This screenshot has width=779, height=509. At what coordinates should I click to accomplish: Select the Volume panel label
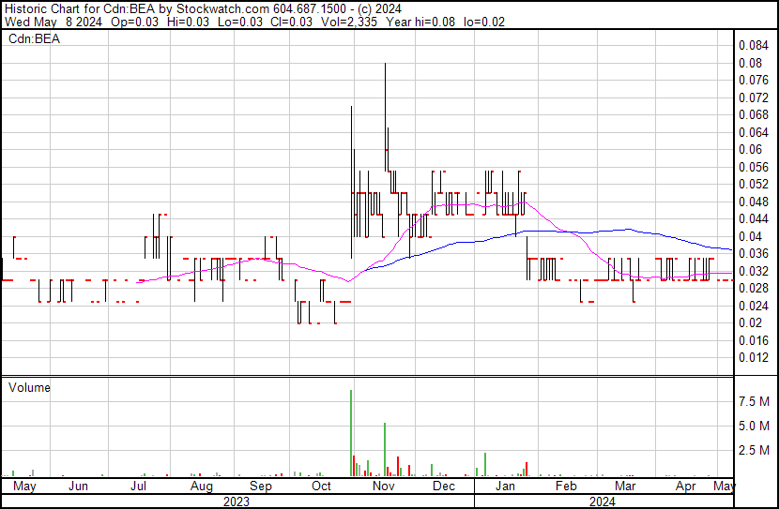29,387
